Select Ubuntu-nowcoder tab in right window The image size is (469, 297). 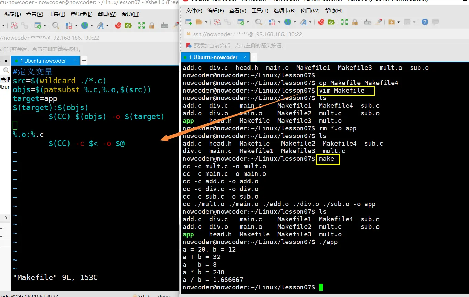point(215,57)
